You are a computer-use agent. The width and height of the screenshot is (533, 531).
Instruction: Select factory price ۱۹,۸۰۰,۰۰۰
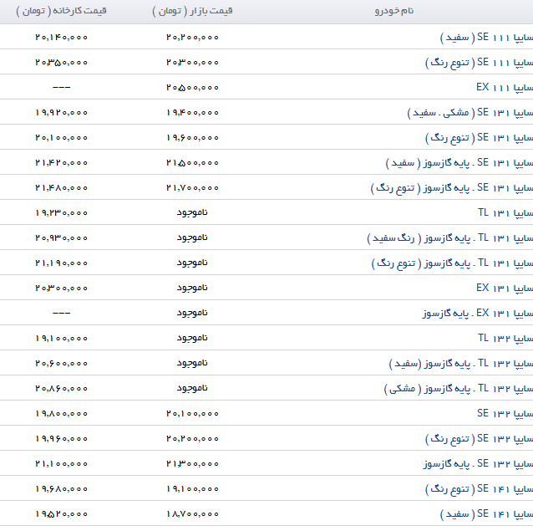tap(61, 413)
